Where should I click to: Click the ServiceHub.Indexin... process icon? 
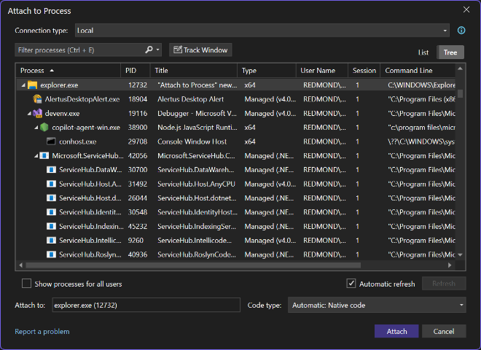point(51,226)
